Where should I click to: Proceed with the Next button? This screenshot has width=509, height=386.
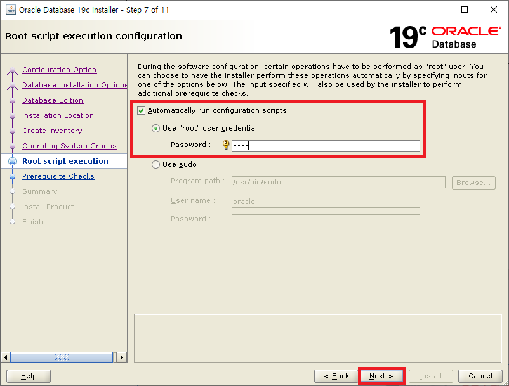coord(381,376)
